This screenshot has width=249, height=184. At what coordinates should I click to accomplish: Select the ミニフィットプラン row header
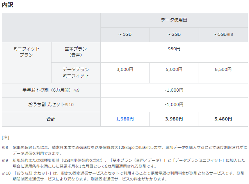[26, 52]
